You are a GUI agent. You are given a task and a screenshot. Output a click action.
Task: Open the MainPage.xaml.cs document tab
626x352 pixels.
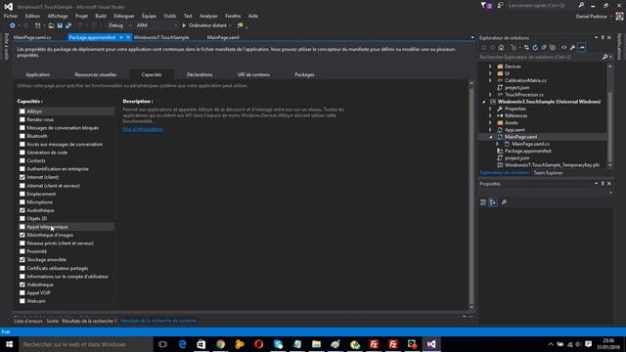click(32, 37)
